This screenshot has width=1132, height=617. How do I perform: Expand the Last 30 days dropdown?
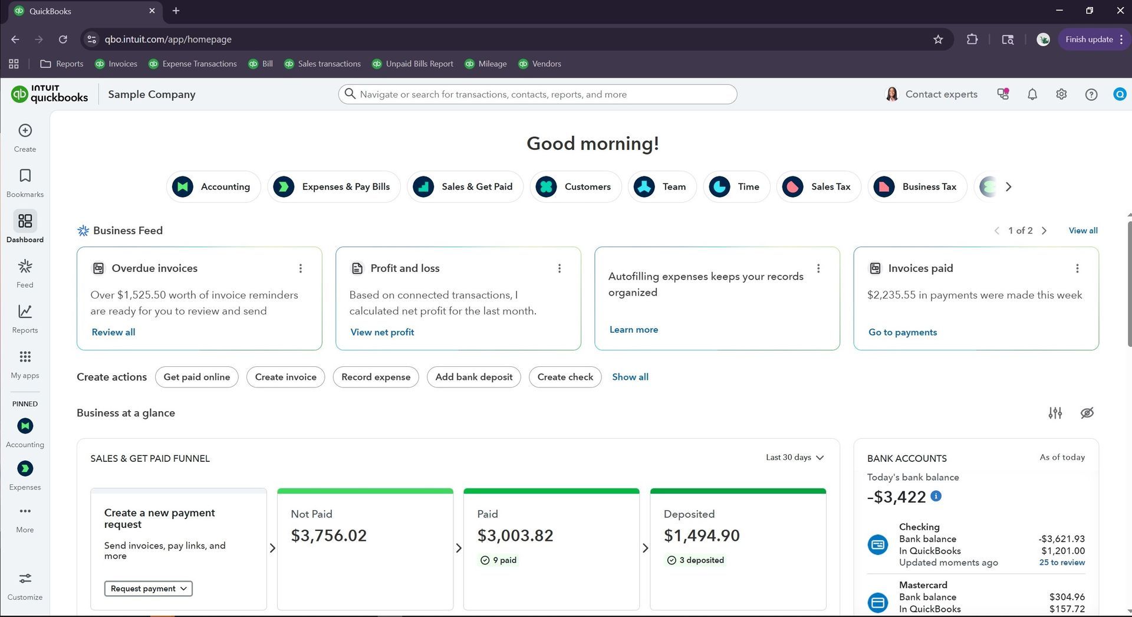[795, 458]
